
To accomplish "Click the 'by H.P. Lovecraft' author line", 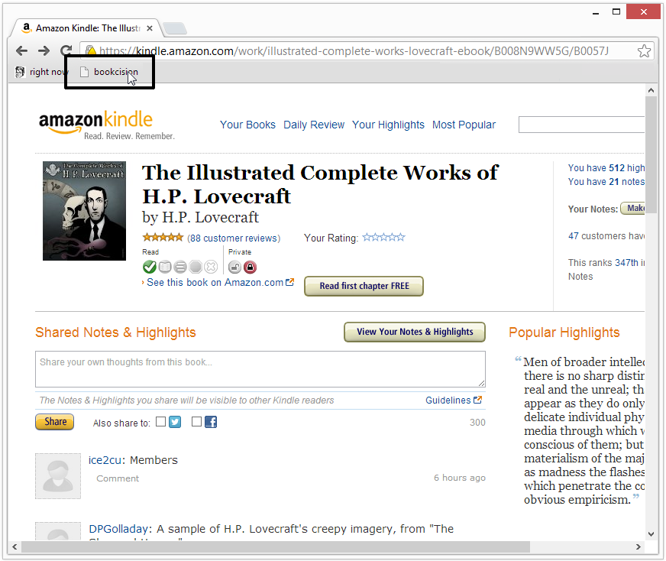I will (x=200, y=217).
